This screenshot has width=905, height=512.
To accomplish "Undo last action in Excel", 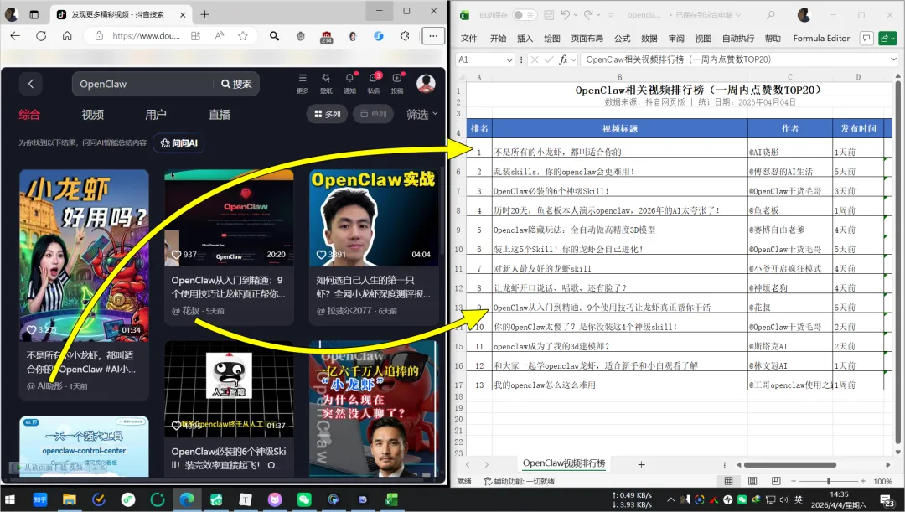I will [x=566, y=15].
